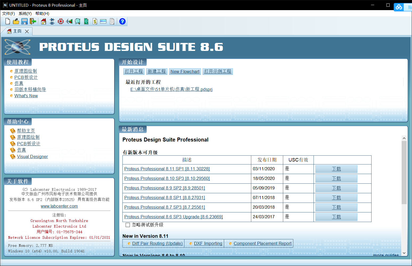This screenshot has height=266, width=412.
Task: Open PCB Layout chip icon
Action: click(61, 21)
